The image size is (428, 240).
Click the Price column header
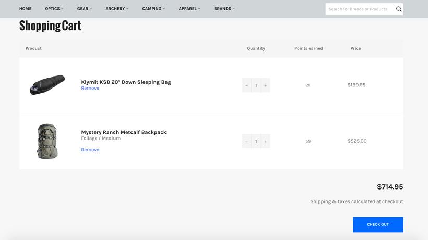pos(355,48)
